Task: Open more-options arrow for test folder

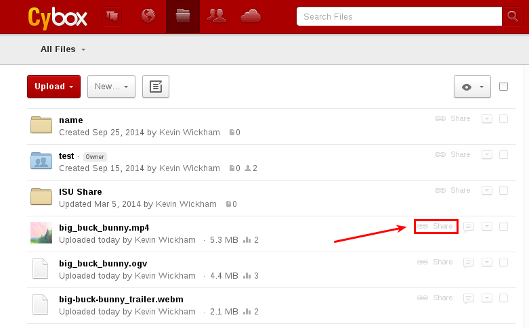Action: 487,155
